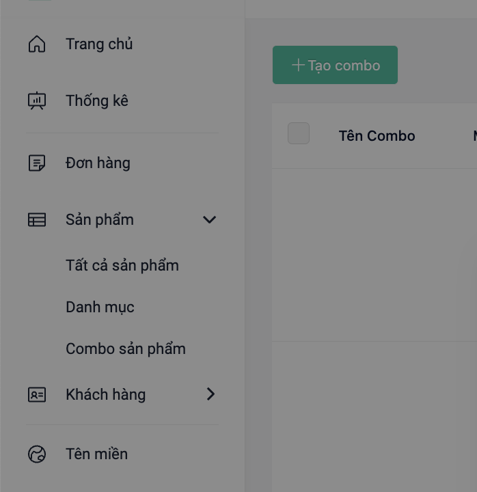Click the contact card icon beside Khách hàng
The image size is (477, 492).
point(37,395)
